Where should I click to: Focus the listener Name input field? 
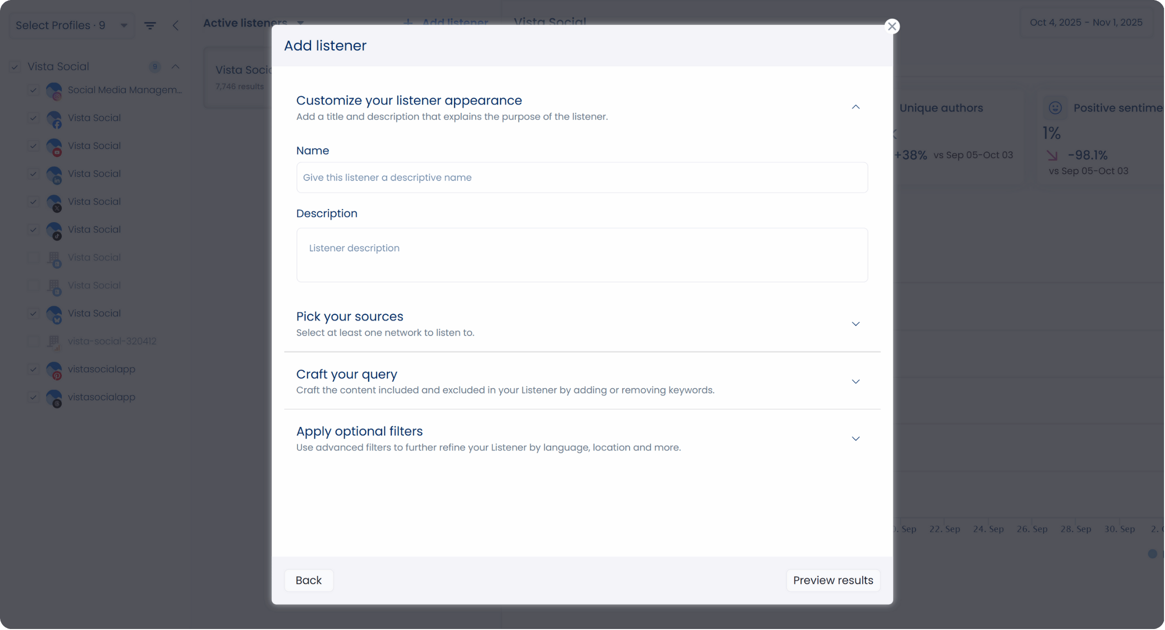[582, 178]
